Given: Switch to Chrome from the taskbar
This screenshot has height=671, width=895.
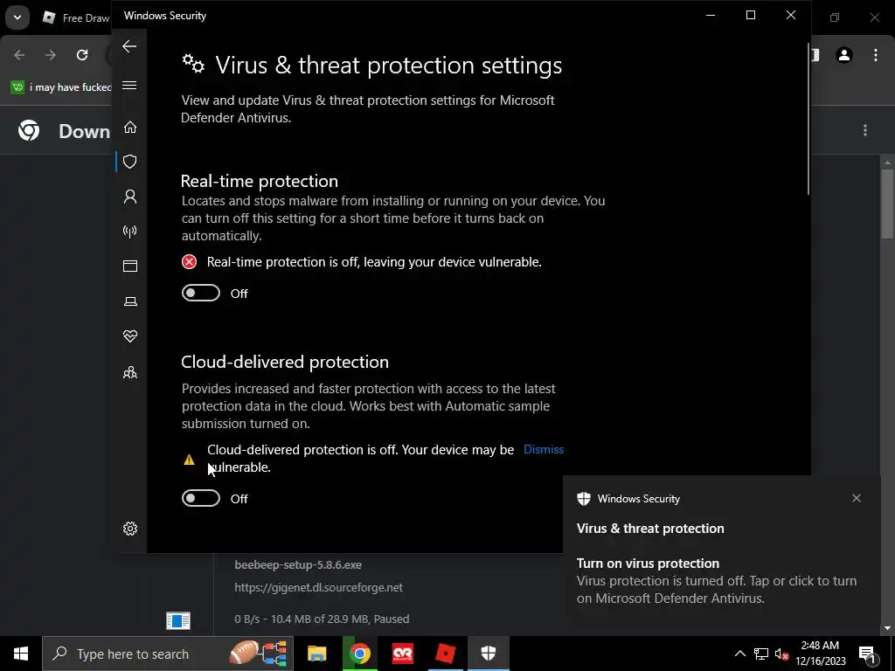Looking at the screenshot, I should click(359, 654).
